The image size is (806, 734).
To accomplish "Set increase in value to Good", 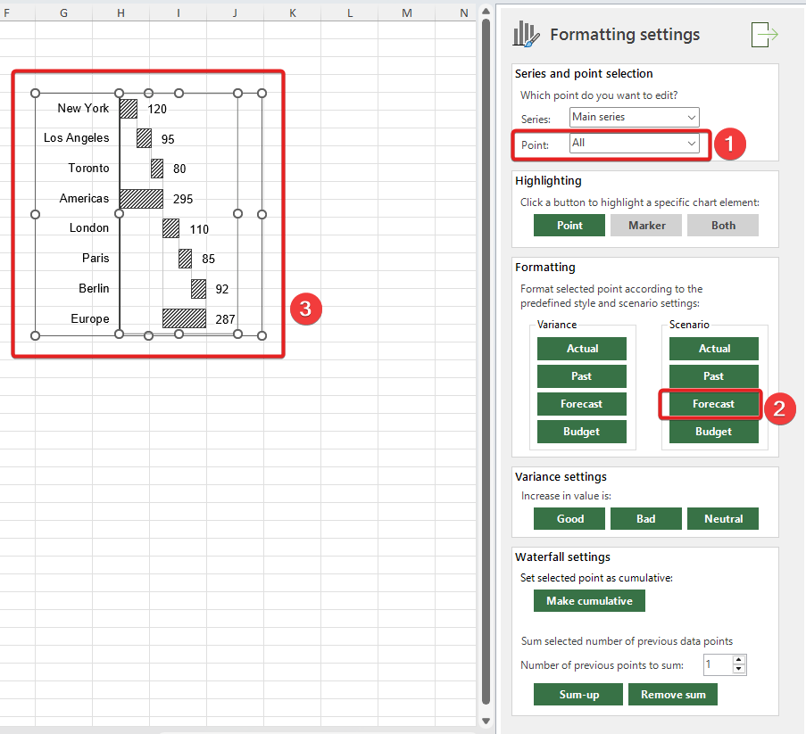I will coord(569,519).
